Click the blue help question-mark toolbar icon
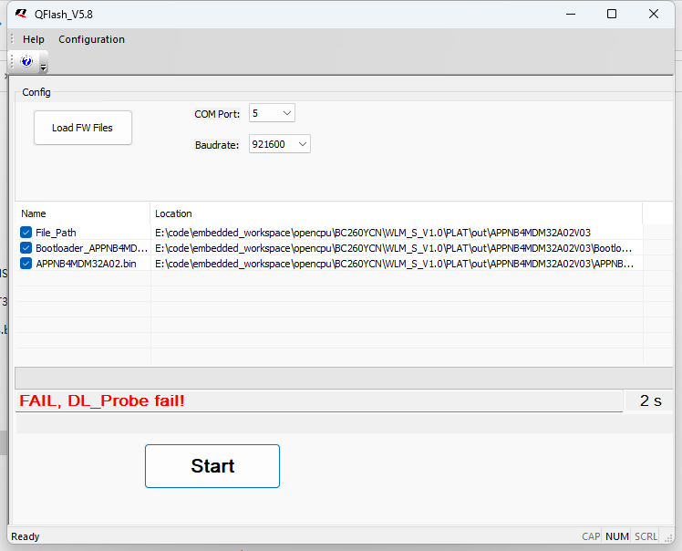Screen dimensions: 682x551 click(26, 61)
